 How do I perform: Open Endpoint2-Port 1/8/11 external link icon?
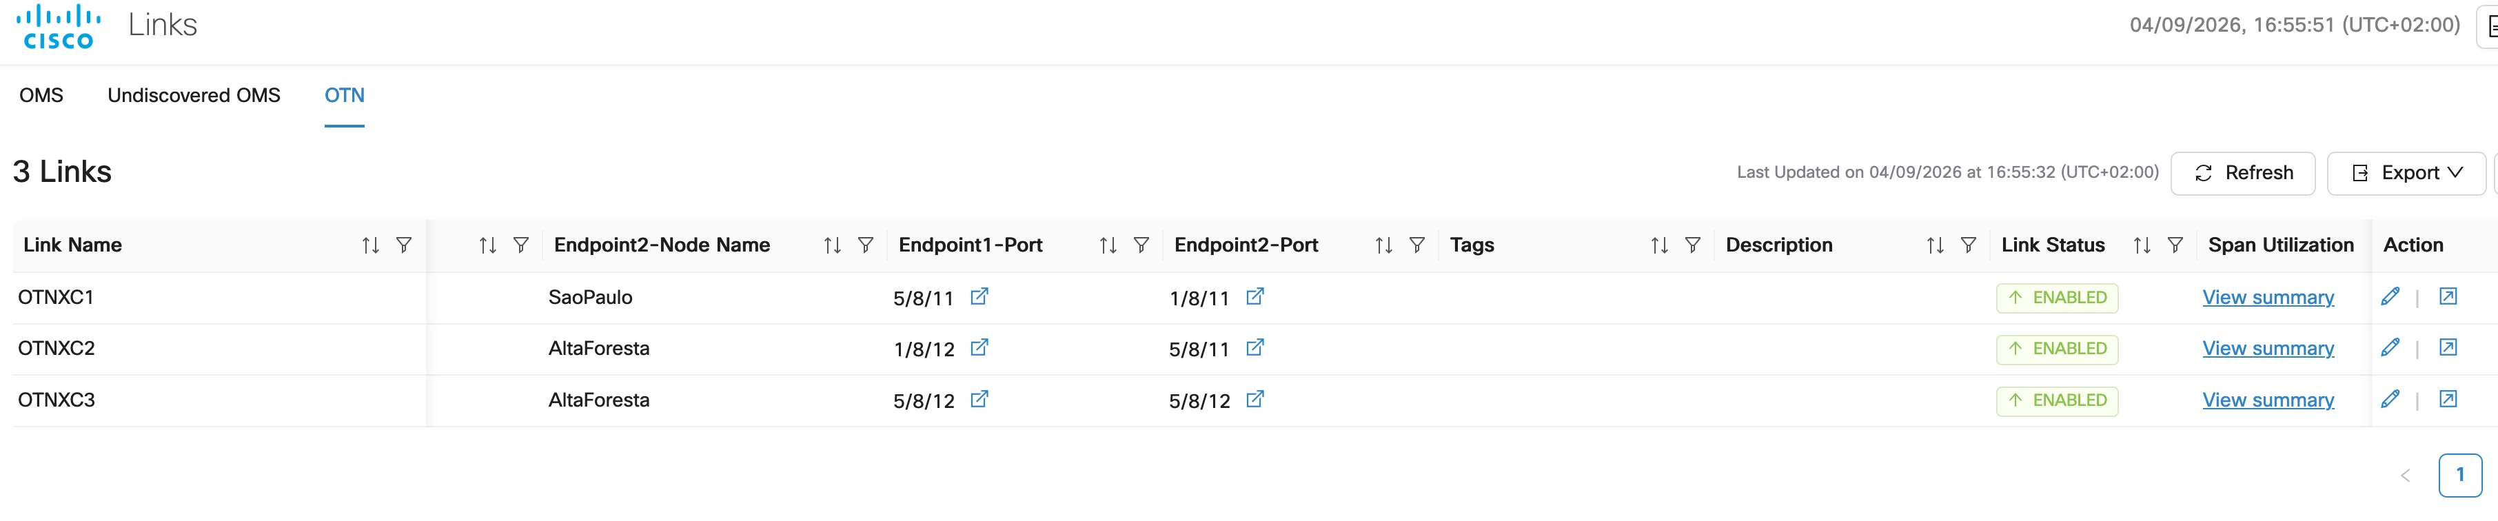coord(1255,297)
